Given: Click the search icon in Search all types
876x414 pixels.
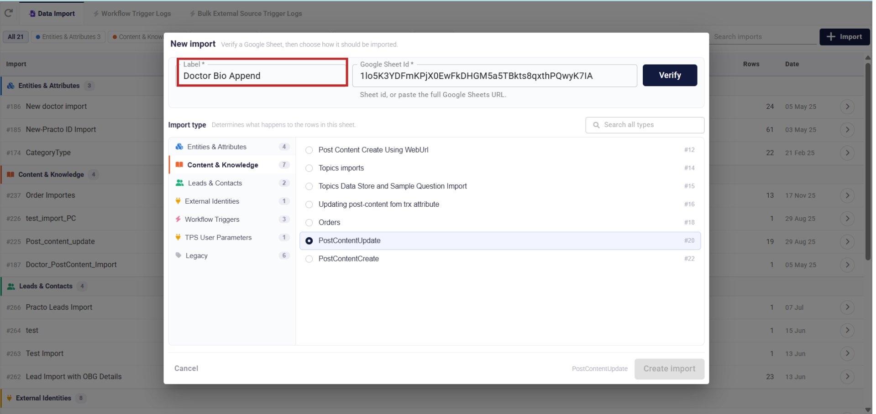Looking at the screenshot, I should [596, 125].
